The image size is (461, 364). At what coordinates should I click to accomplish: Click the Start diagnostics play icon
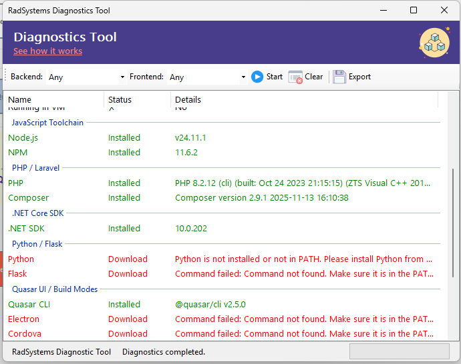coord(257,77)
